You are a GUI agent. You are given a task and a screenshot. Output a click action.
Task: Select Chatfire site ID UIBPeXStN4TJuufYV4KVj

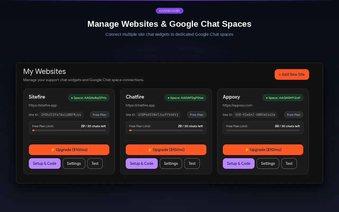[158, 115]
